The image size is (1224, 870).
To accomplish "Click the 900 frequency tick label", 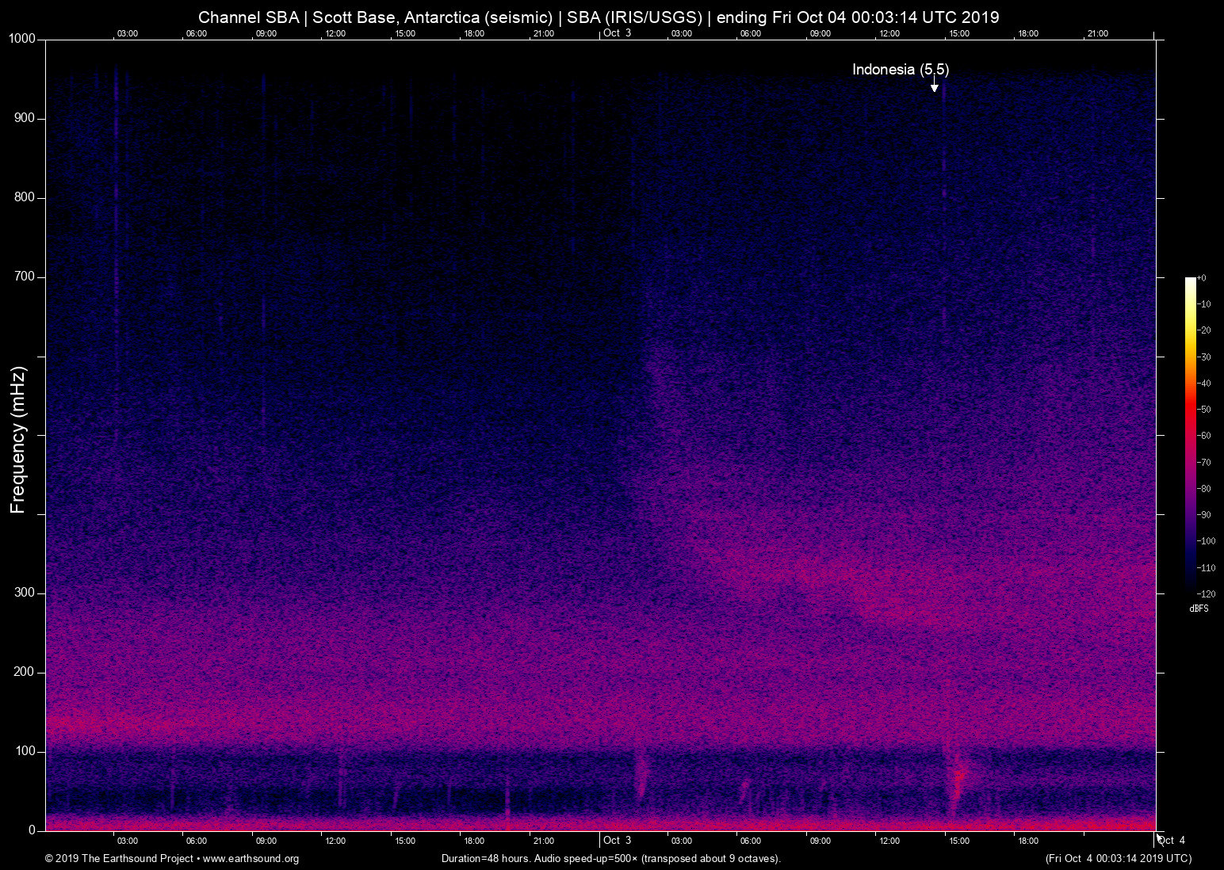I will 25,118.
